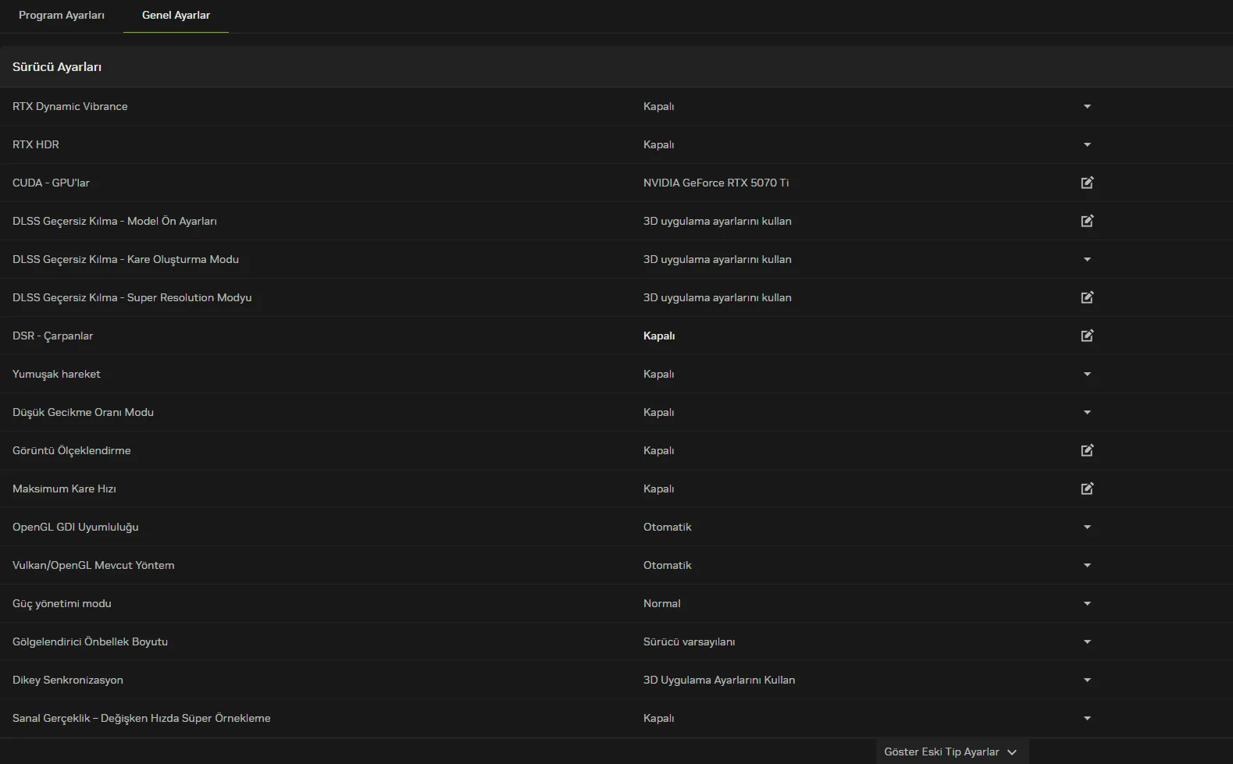Open OpenGL GDI Uyumluluğu dropdown
The height and width of the screenshot is (764, 1233).
(1087, 527)
